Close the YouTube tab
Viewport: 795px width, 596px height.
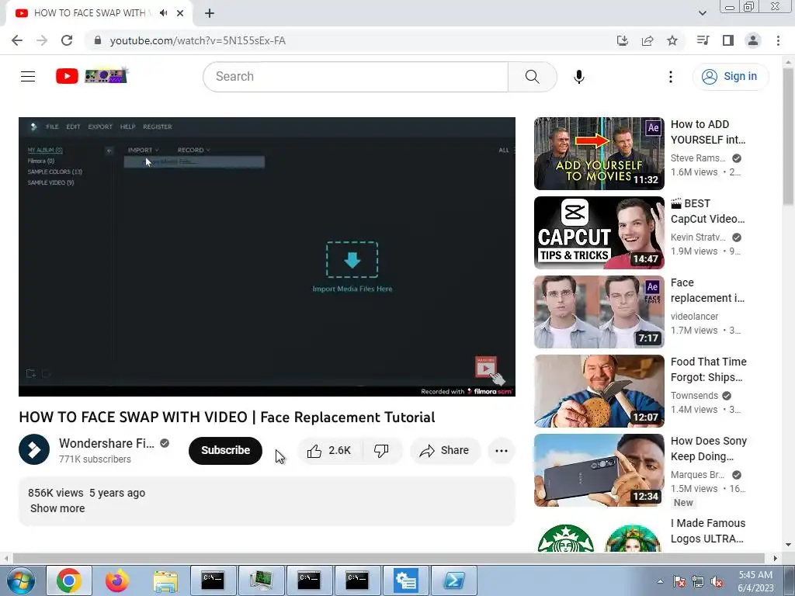click(180, 13)
